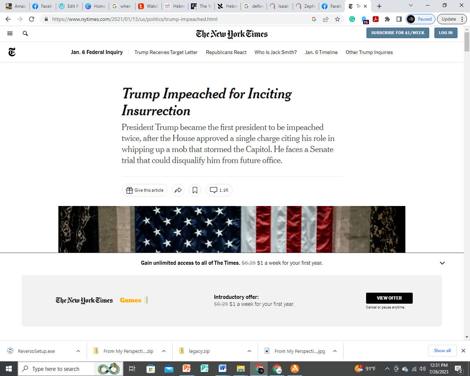Open the NYT hamburger sections menu

point(10,33)
